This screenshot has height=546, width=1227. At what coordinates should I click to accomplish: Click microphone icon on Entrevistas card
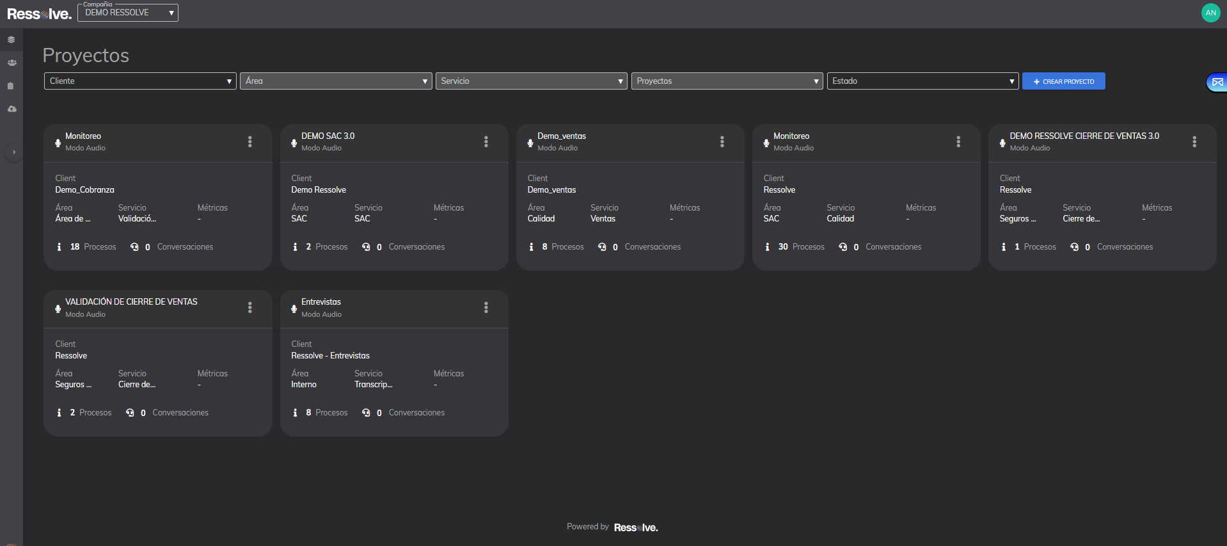[294, 309]
